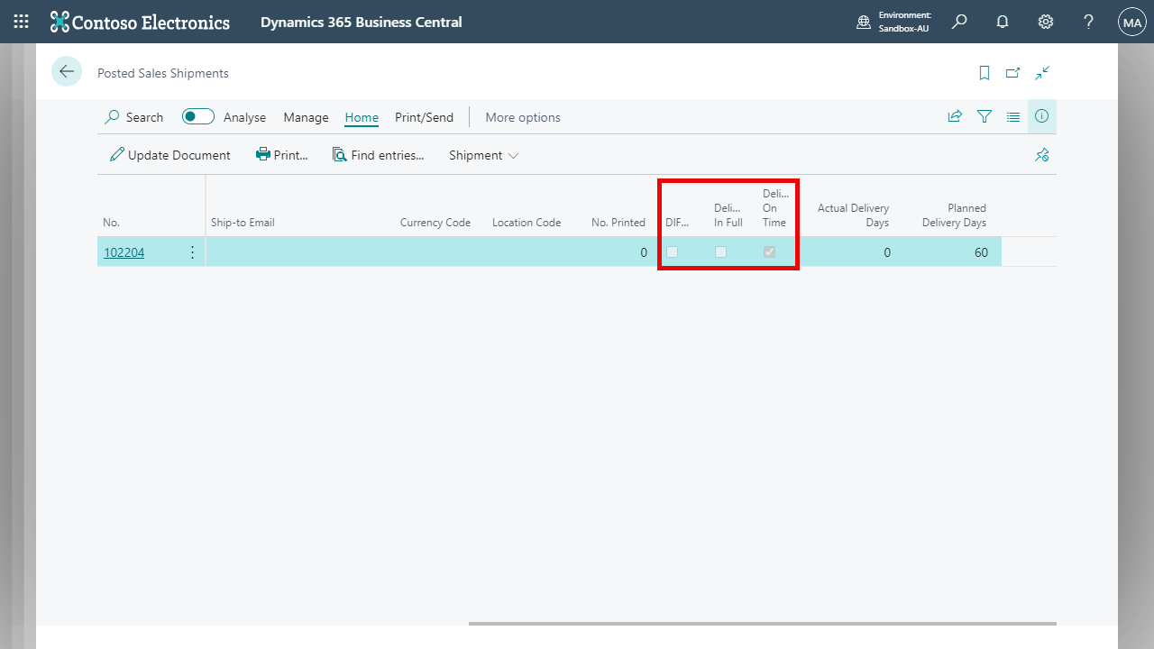
Task: Bookmark this page with the bookmark icon
Action: [x=985, y=73]
